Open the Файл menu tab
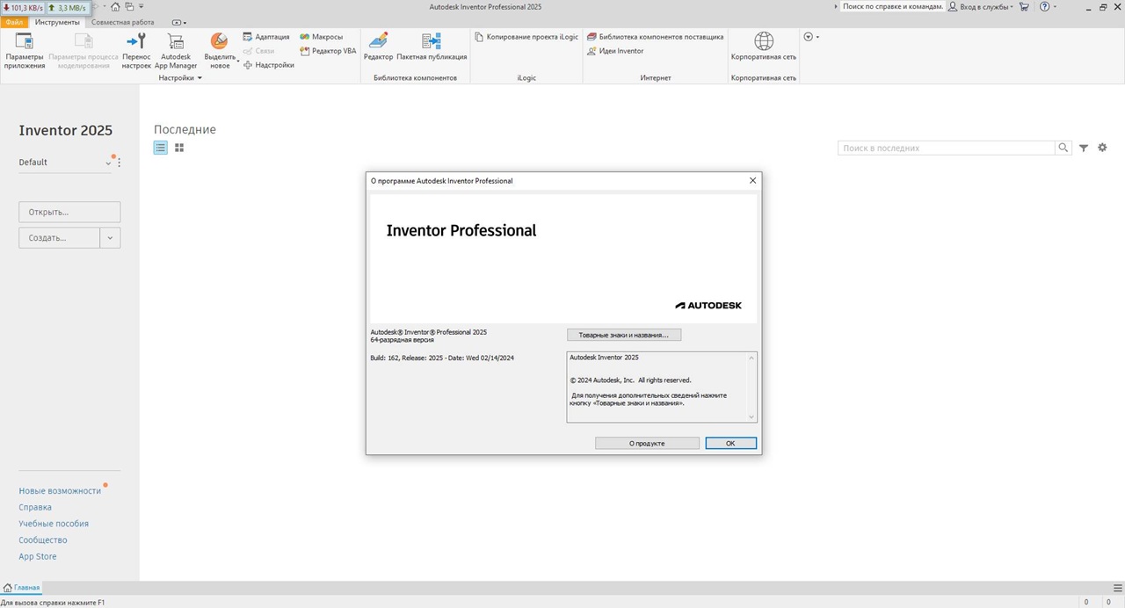Screen dimensions: 1125x608 14,22
